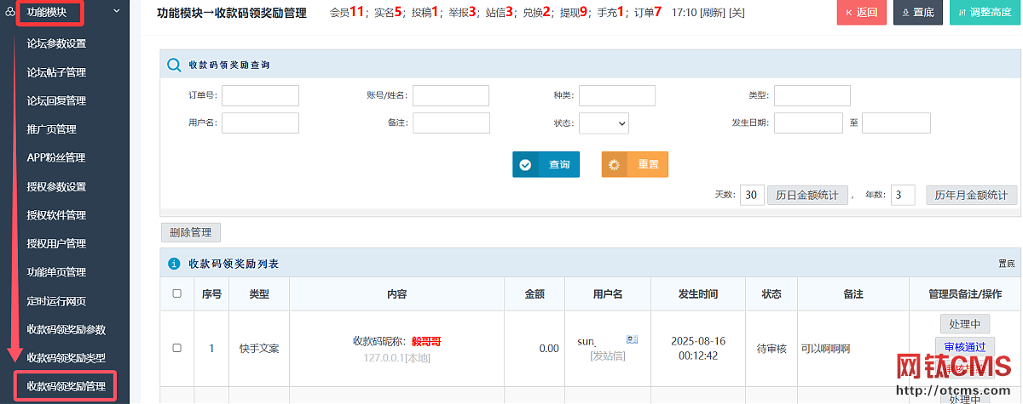Click the 审核通过 button for row 1

965,346
